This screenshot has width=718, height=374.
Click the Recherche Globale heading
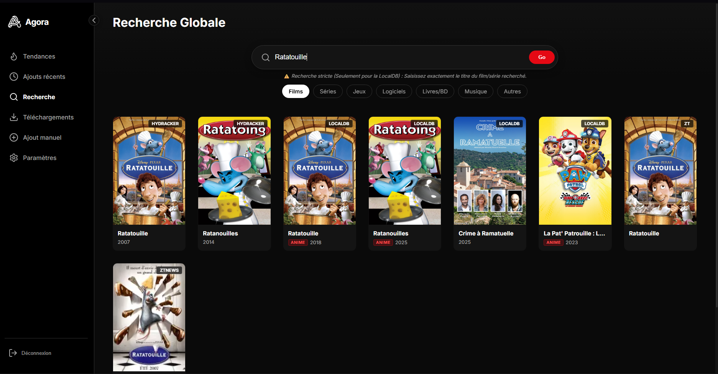[x=169, y=23]
